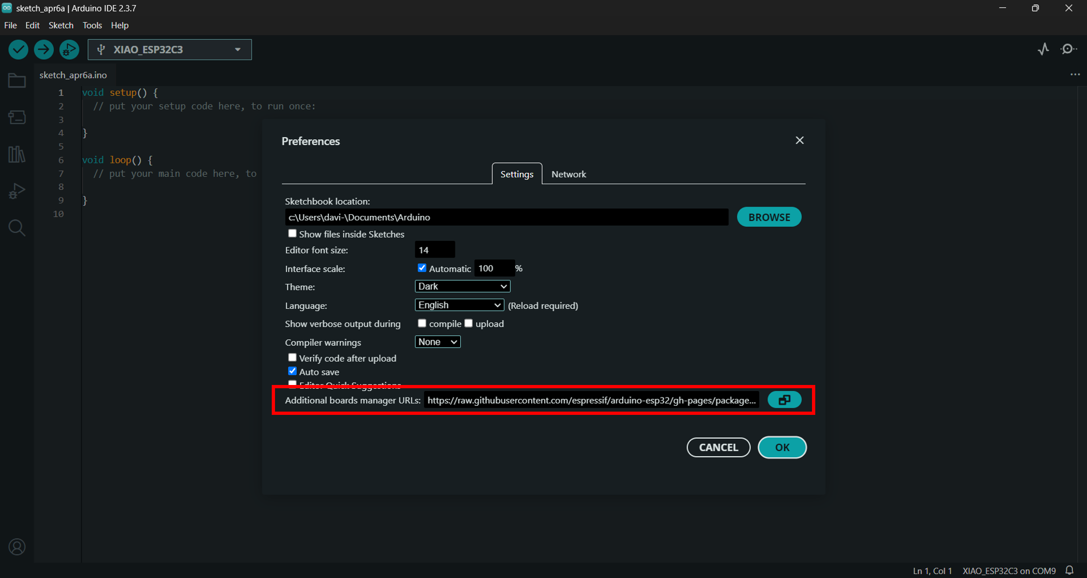The width and height of the screenshot is (1087, 578).
Task: Uncheck Automatic interface scale
Action: [x=422, y=268]
